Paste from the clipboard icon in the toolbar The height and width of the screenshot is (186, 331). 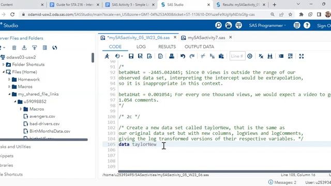[221, 56]
